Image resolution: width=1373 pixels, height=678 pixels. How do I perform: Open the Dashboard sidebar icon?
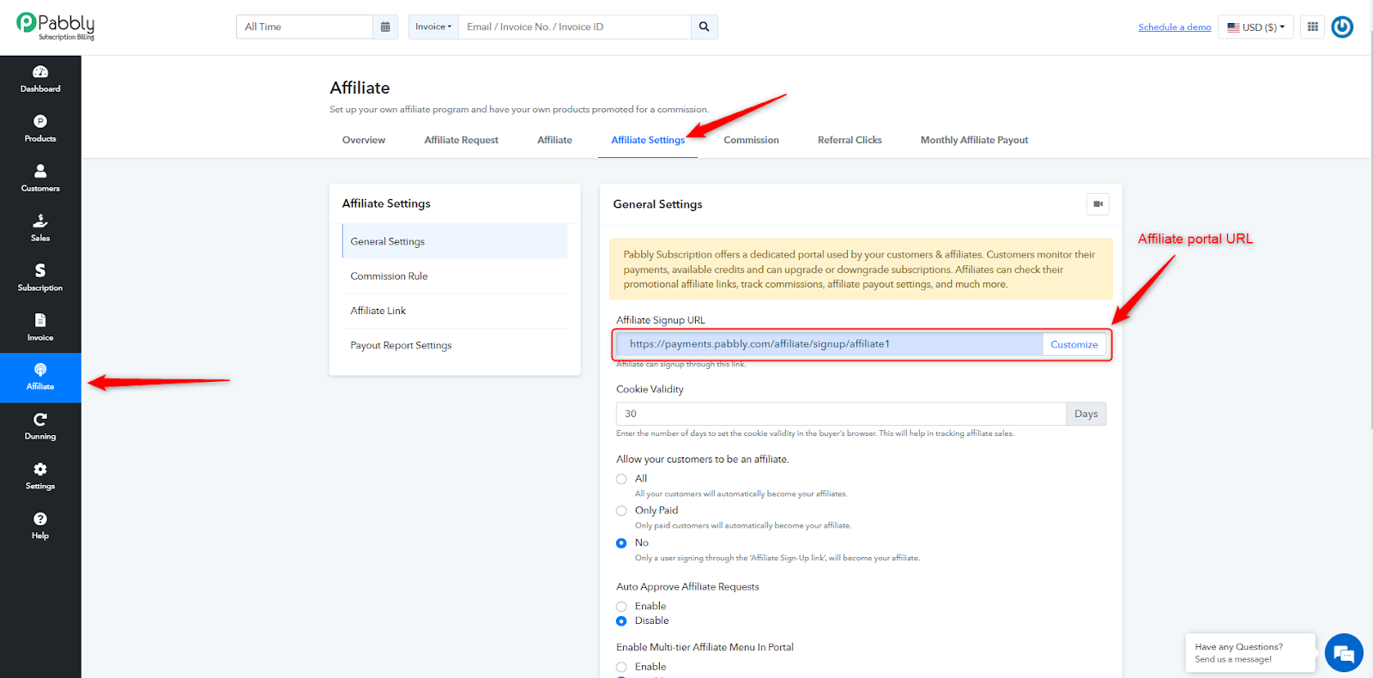[x=40, y=79]
